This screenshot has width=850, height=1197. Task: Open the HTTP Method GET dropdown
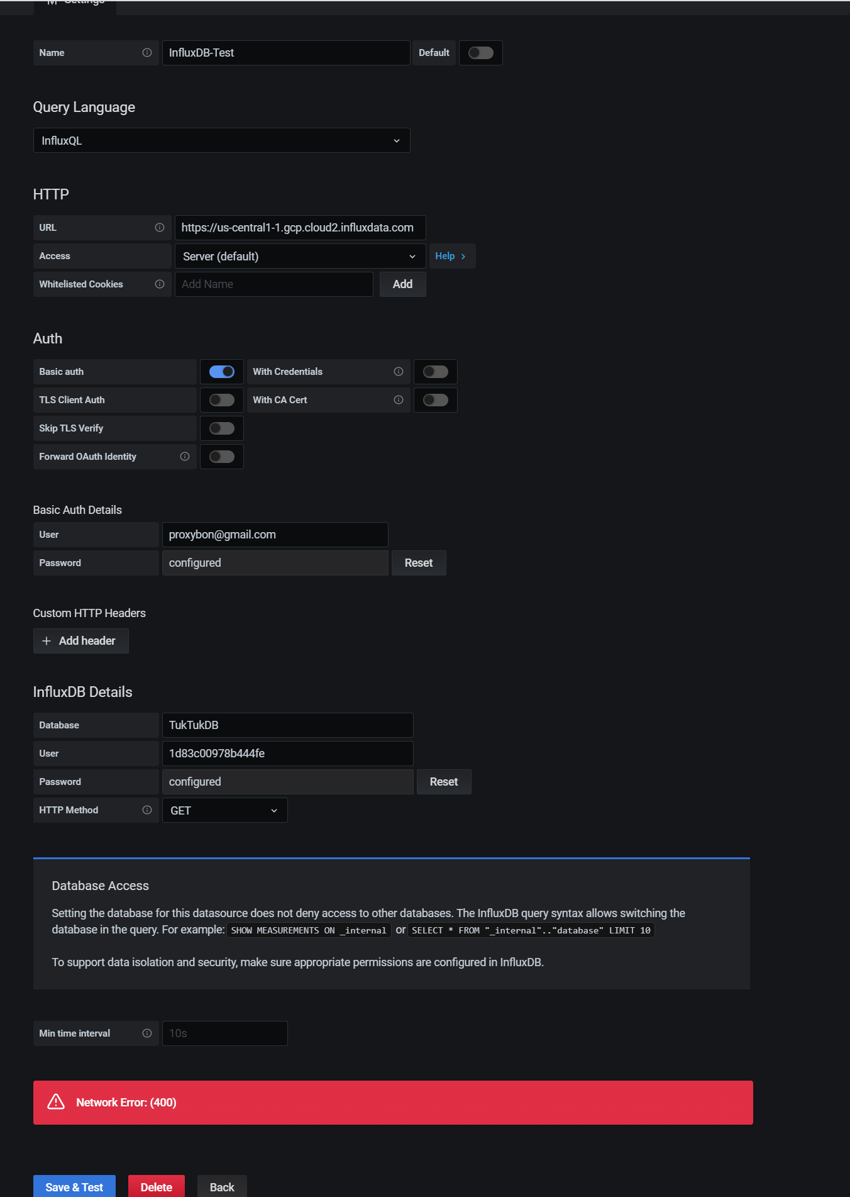(224, 810)
